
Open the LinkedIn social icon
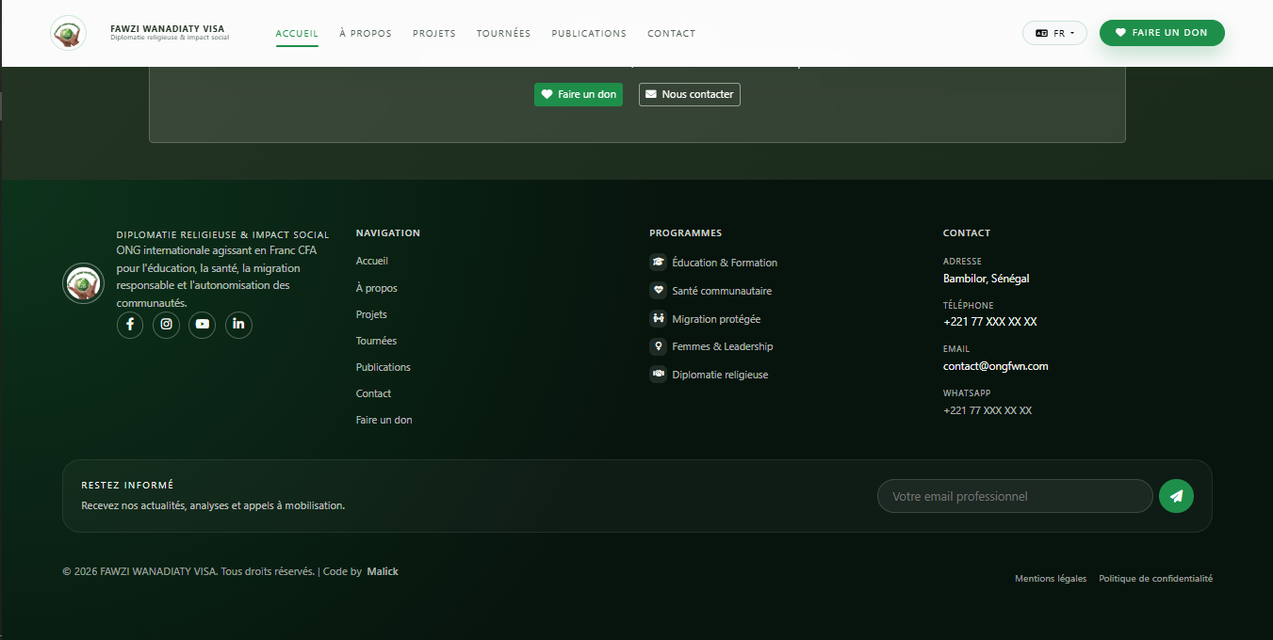click(238, 325)
